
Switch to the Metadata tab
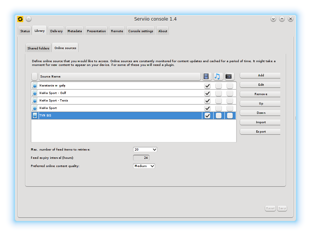pyautogui.click(x=75, y=31)
